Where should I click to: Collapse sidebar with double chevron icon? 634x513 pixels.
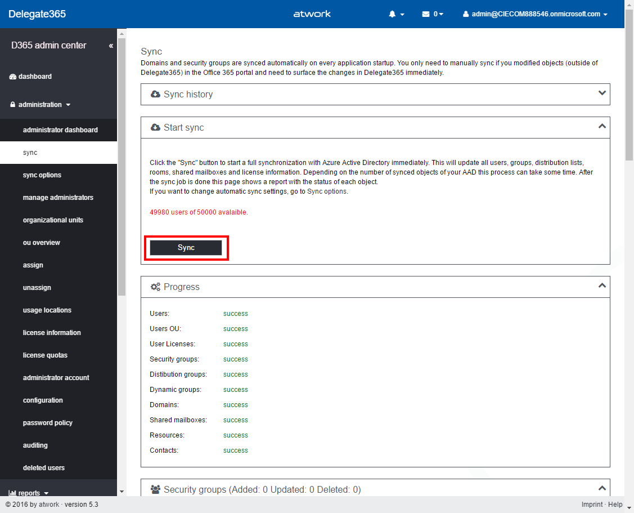[111, 46]
